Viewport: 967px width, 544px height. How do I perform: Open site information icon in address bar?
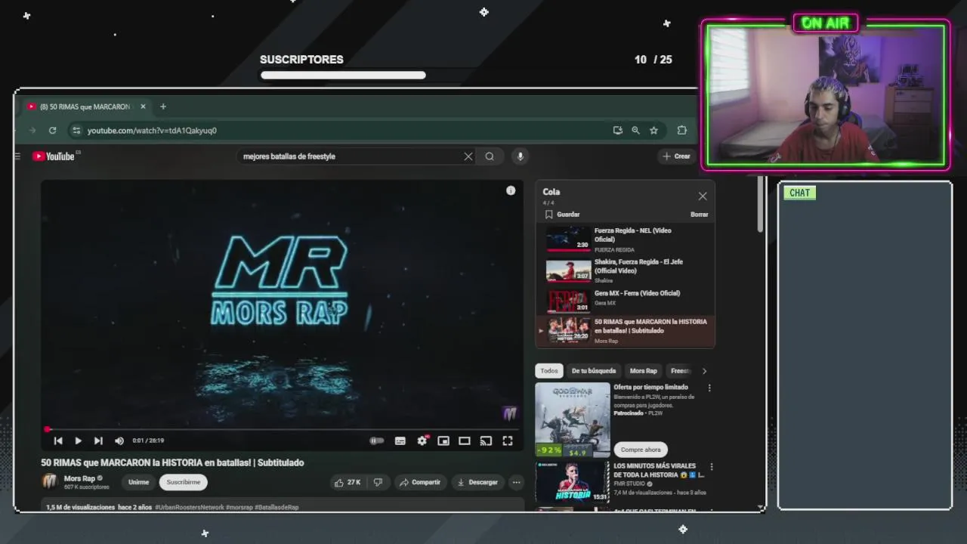76,131
